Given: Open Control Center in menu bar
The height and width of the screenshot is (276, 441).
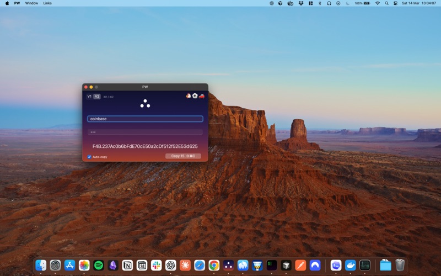Looking at the screenshot, I should pyautogui.click(x=395, y=3).
